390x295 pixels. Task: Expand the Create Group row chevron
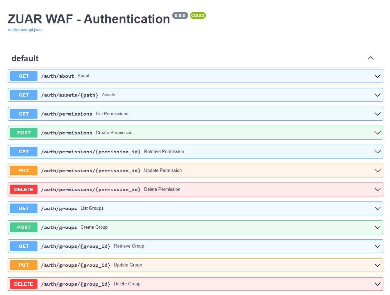tap(377, 228)
